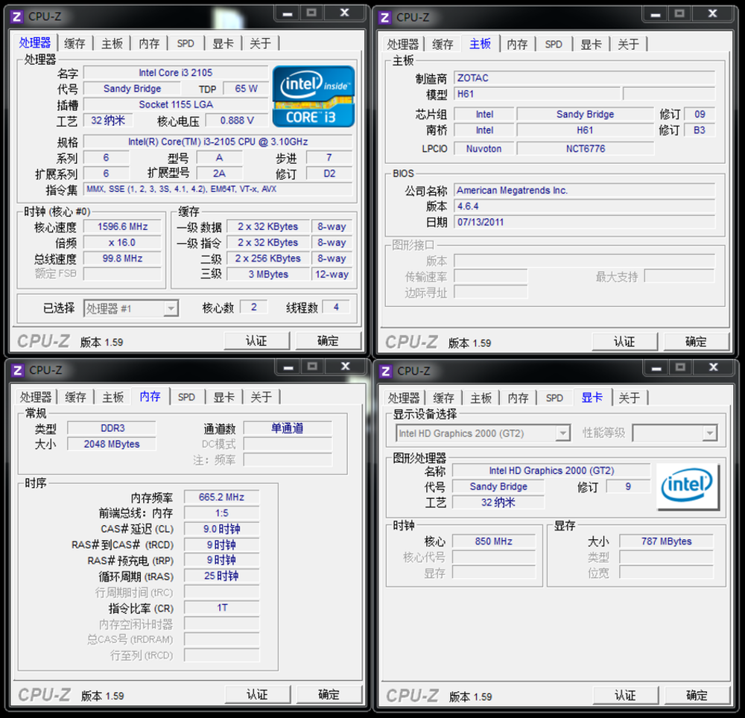This screenshot has height=718, width=745.
Task: Click the DRAM frequency value 665.2 MHz
Action: click(221, 498)
